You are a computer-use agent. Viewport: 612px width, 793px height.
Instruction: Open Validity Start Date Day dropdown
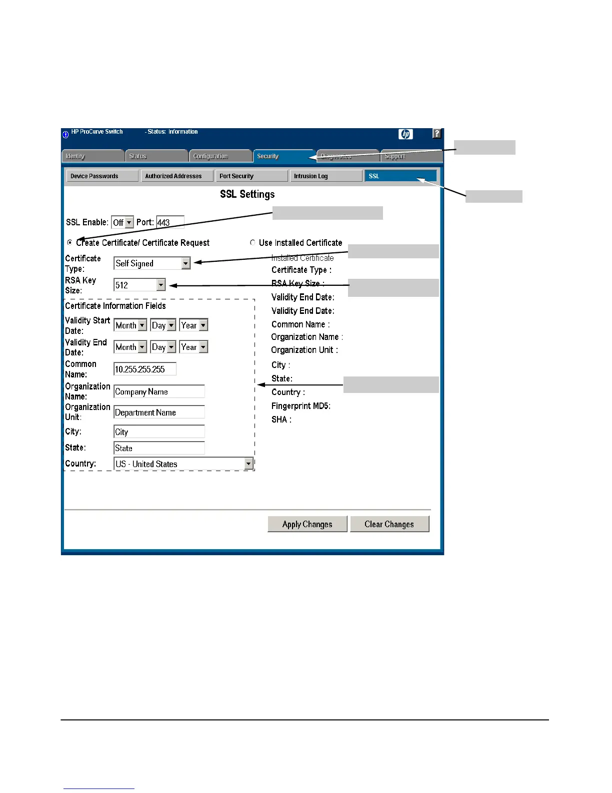click(163, 325)
